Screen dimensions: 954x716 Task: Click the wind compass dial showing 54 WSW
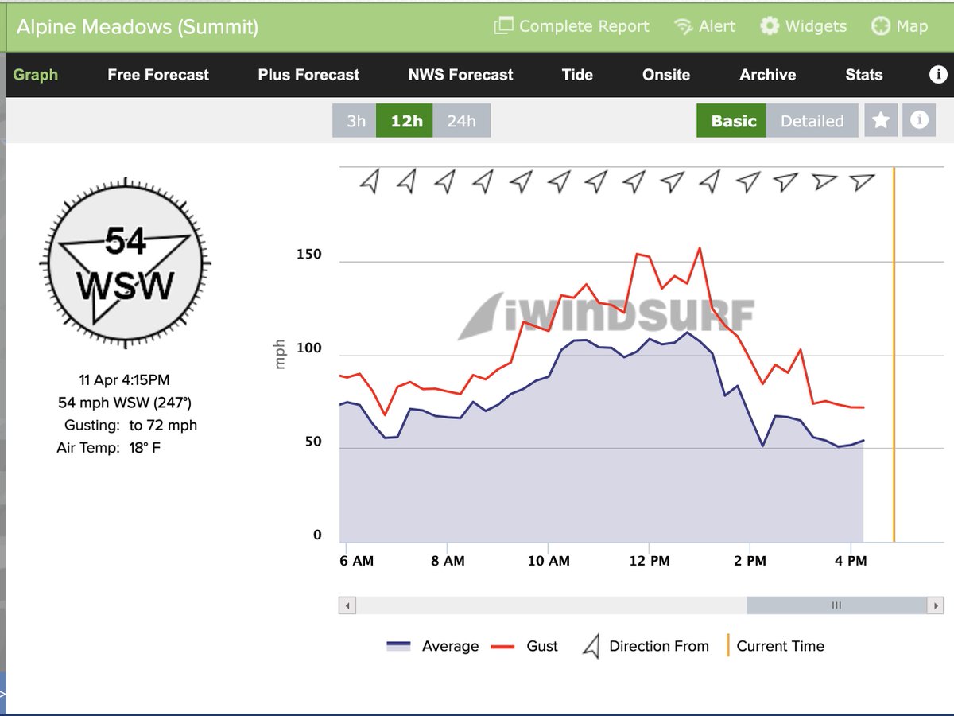click(x=126, y=263)
